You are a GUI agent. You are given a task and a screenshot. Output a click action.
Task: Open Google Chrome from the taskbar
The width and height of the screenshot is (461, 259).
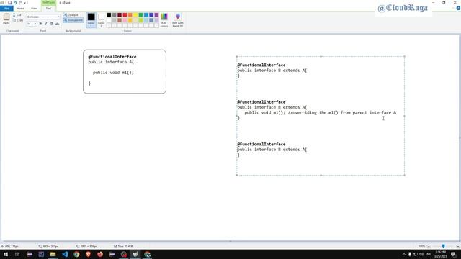(x=76, y=254)
